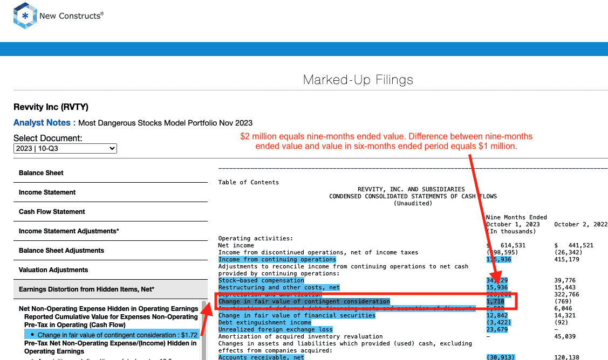
Task: Click Net Non-Operating Expense Hidden heading
Action: 108,309
